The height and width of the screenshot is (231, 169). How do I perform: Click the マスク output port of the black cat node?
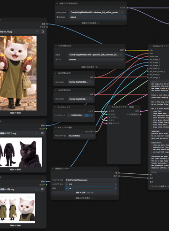[x=46, y=129]
